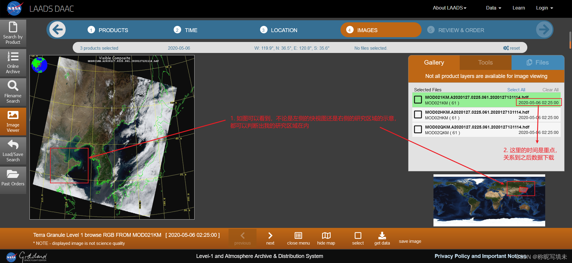Click the page vertical scrollbar
The width and height of the screenshot is (572, 263).
570,40
